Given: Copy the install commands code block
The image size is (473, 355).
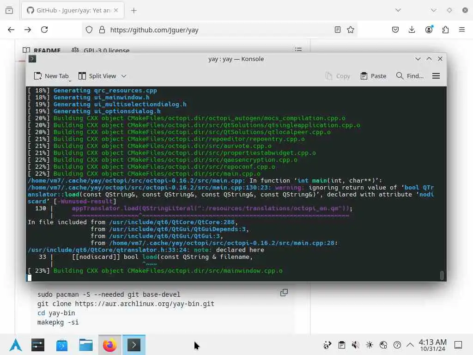Looking at the screenshot, I should click(284, 293).
